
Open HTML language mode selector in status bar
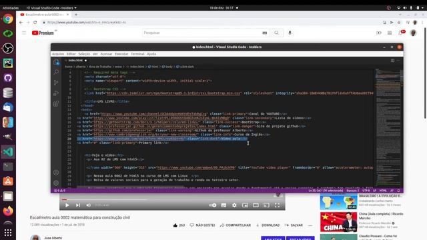coord(383,191)
